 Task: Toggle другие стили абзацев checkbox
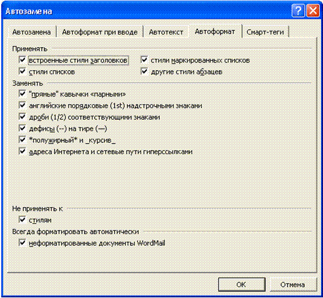click(145, 72)
